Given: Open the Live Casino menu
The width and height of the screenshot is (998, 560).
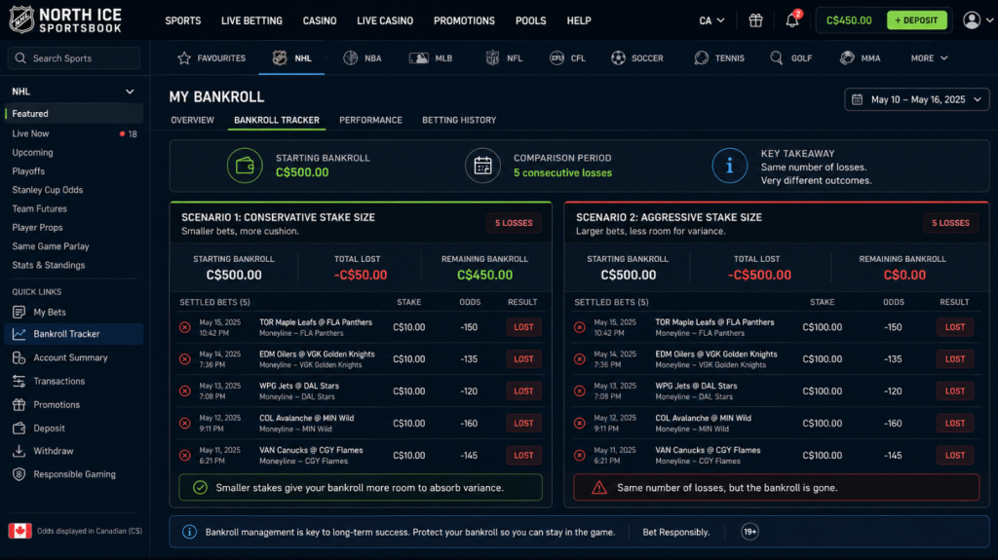Looking at the screenshot, I should [384, 20].
